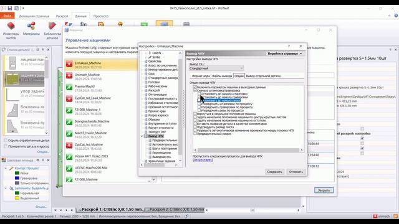Click the help question mark in Настройки dialog

tap(289, 46)
